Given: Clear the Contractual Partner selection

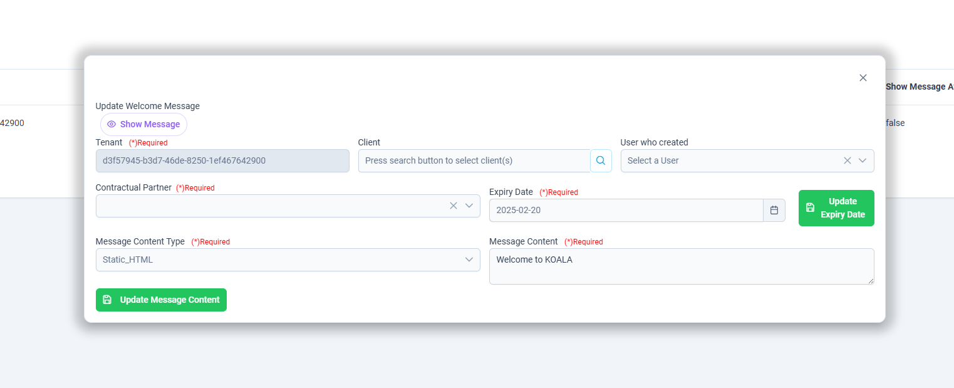Looking at the screenshot, I should click(454, 206).
